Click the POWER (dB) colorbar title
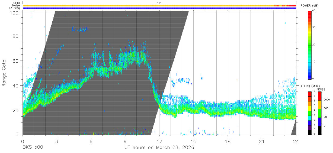333x153 pixels. (x=309, y=6)
